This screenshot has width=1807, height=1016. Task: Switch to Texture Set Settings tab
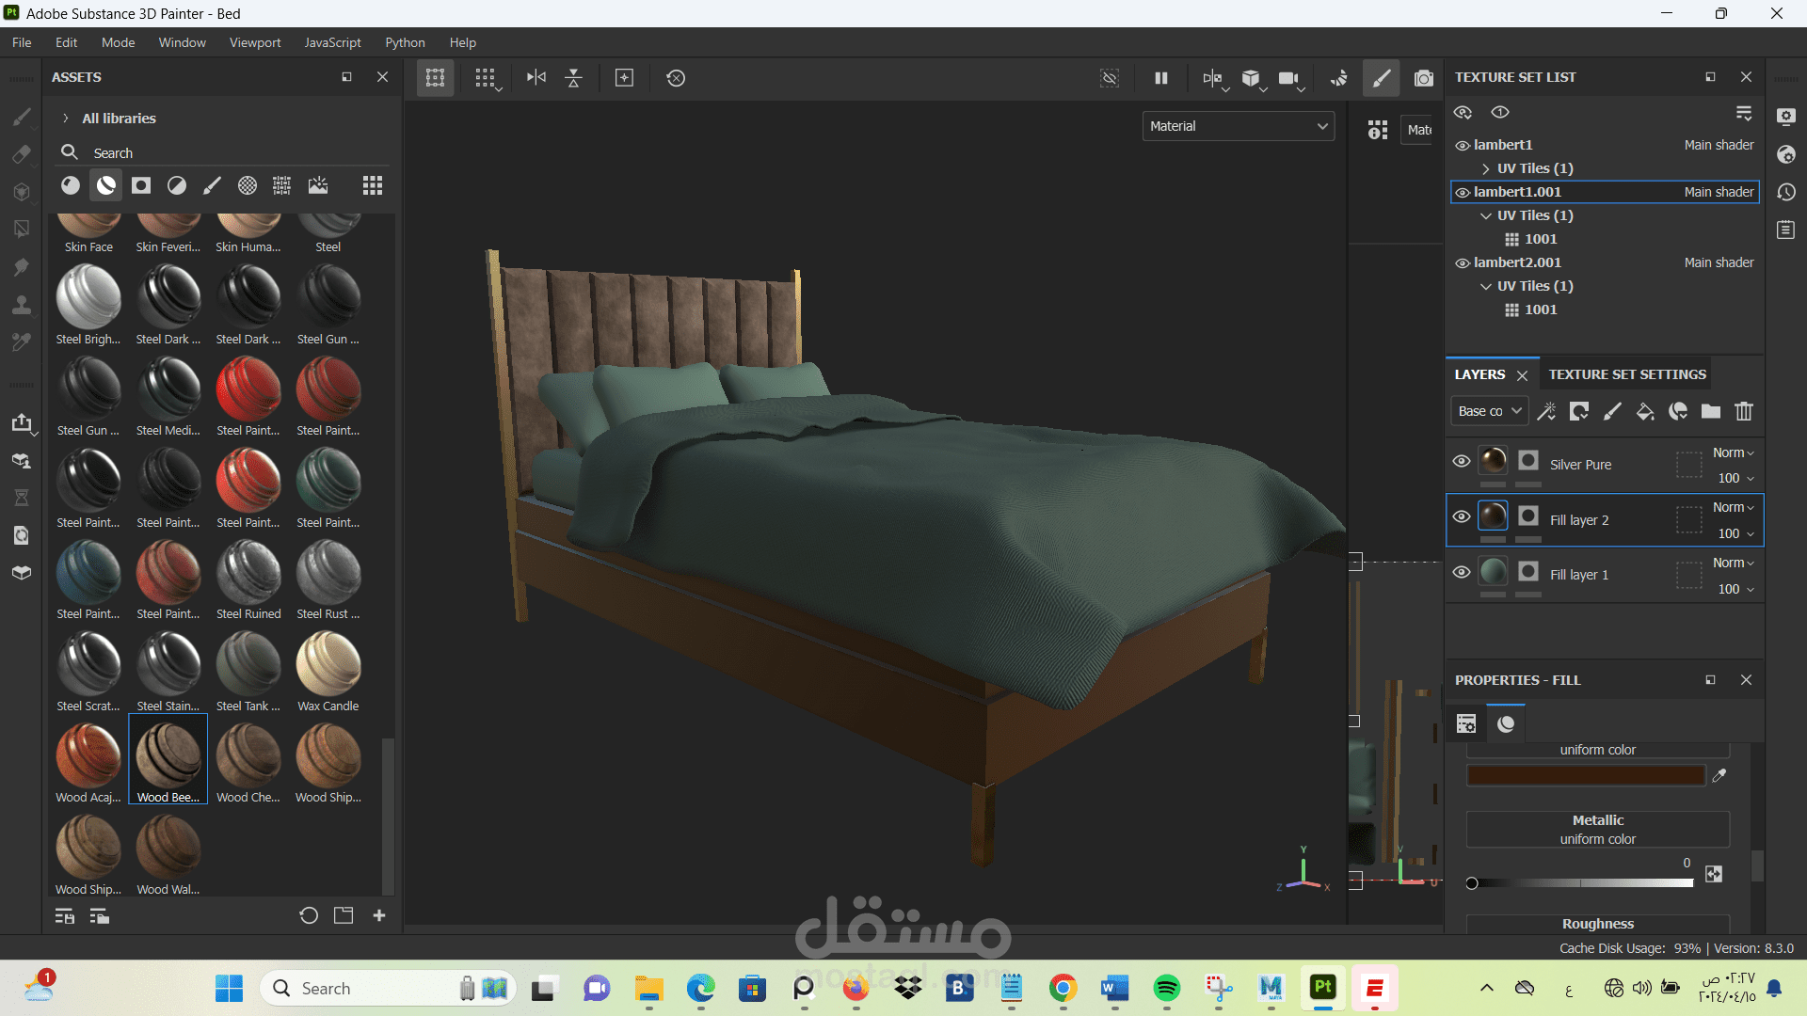point(1626,374)
